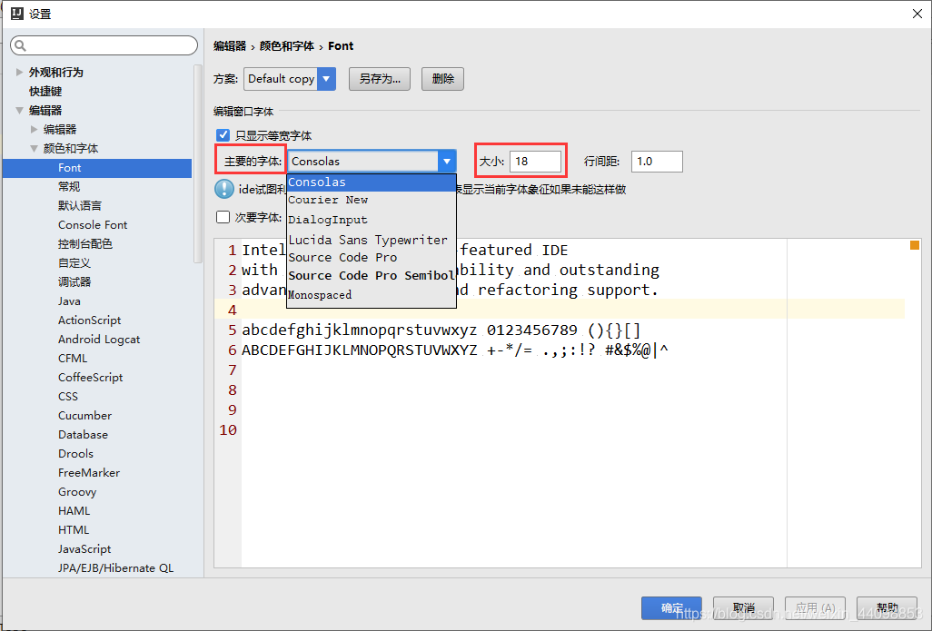Select Java color settings item
The width and height of the screenshot is (932, 631).
(x=69, y=301)
